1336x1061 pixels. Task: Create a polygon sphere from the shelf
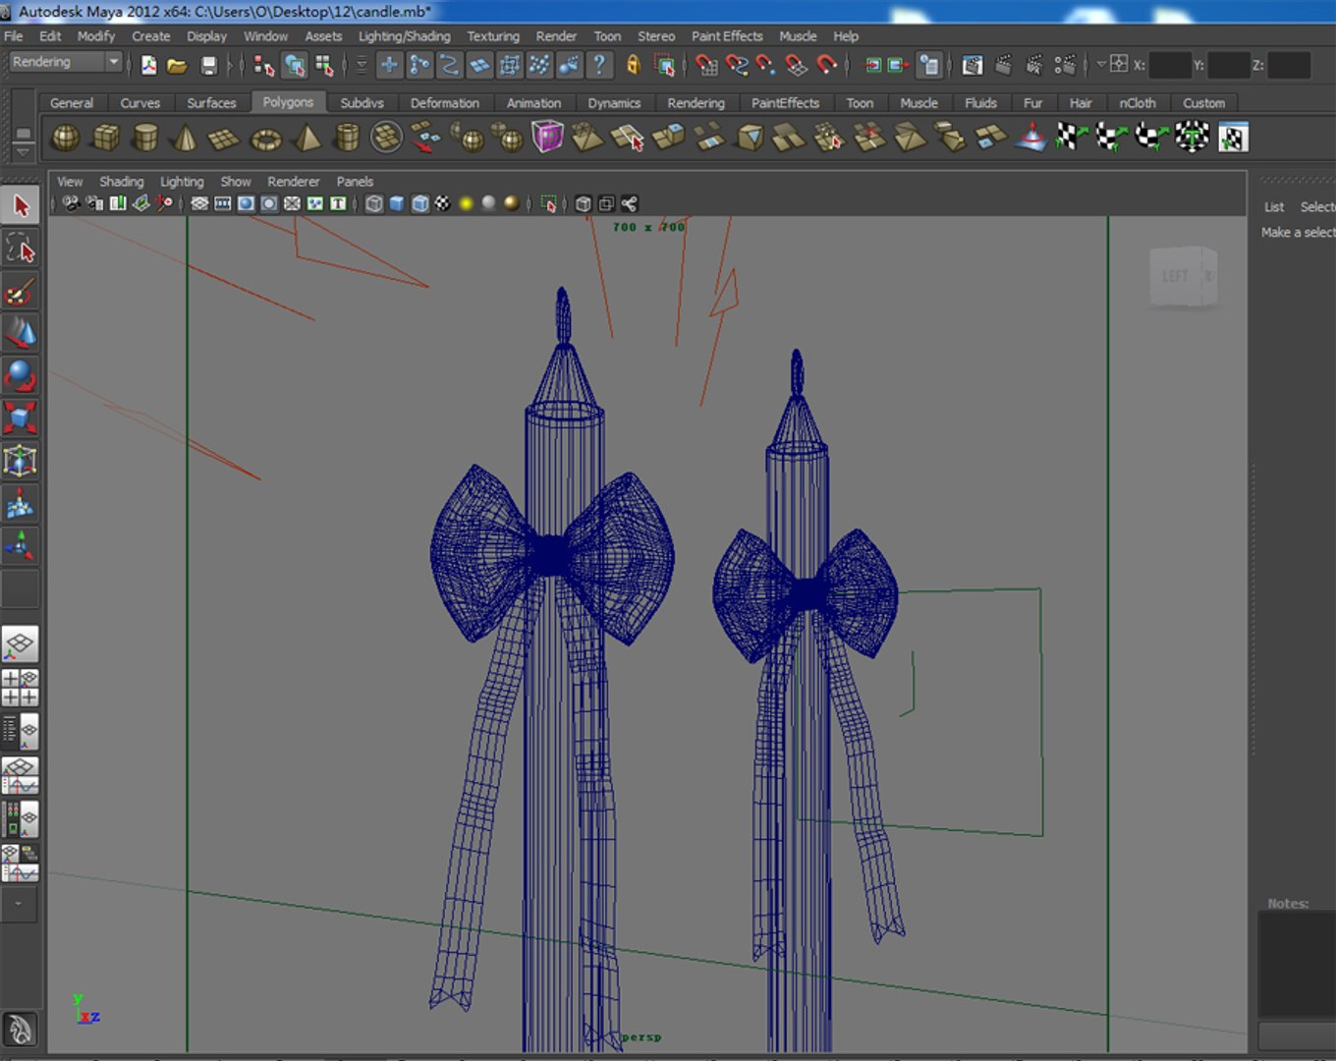(66, 138)
